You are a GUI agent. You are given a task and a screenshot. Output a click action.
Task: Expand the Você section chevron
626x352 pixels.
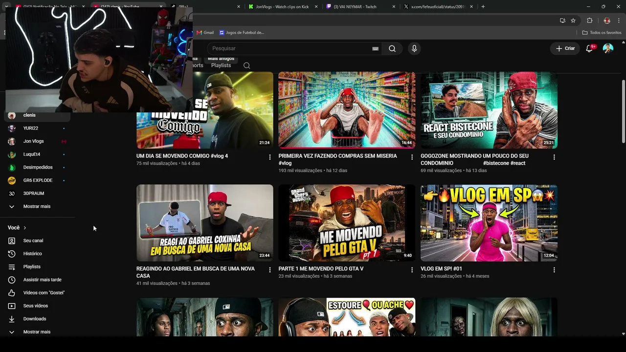(x=24, y=228)
